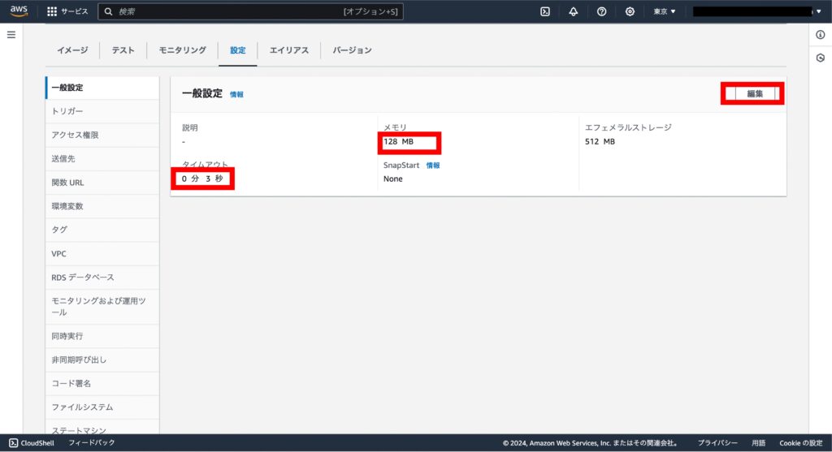Switch to the イメージ tab
The height and width of the screenshot is (452, 832).
72,50
